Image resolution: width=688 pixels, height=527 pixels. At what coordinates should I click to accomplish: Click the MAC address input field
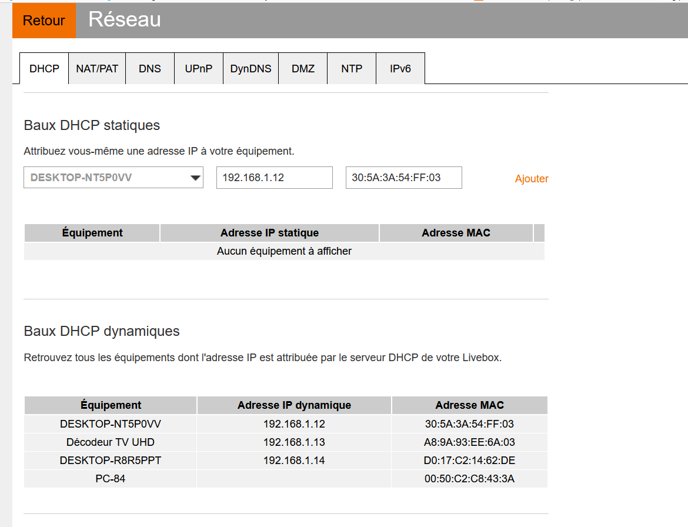coord(403,178)
